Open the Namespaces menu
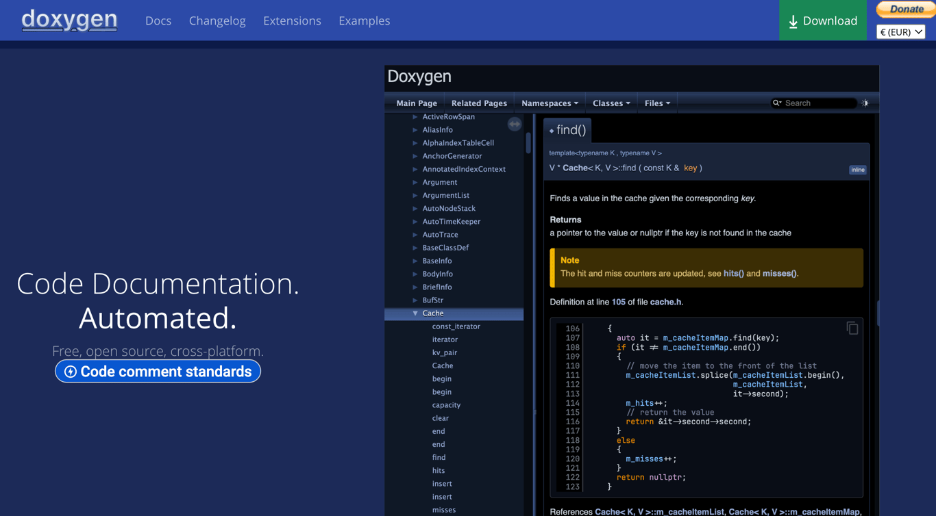Image resolution: width=936 pixels, height=516 pixels. pyautogui.click(x=550, y=103)
